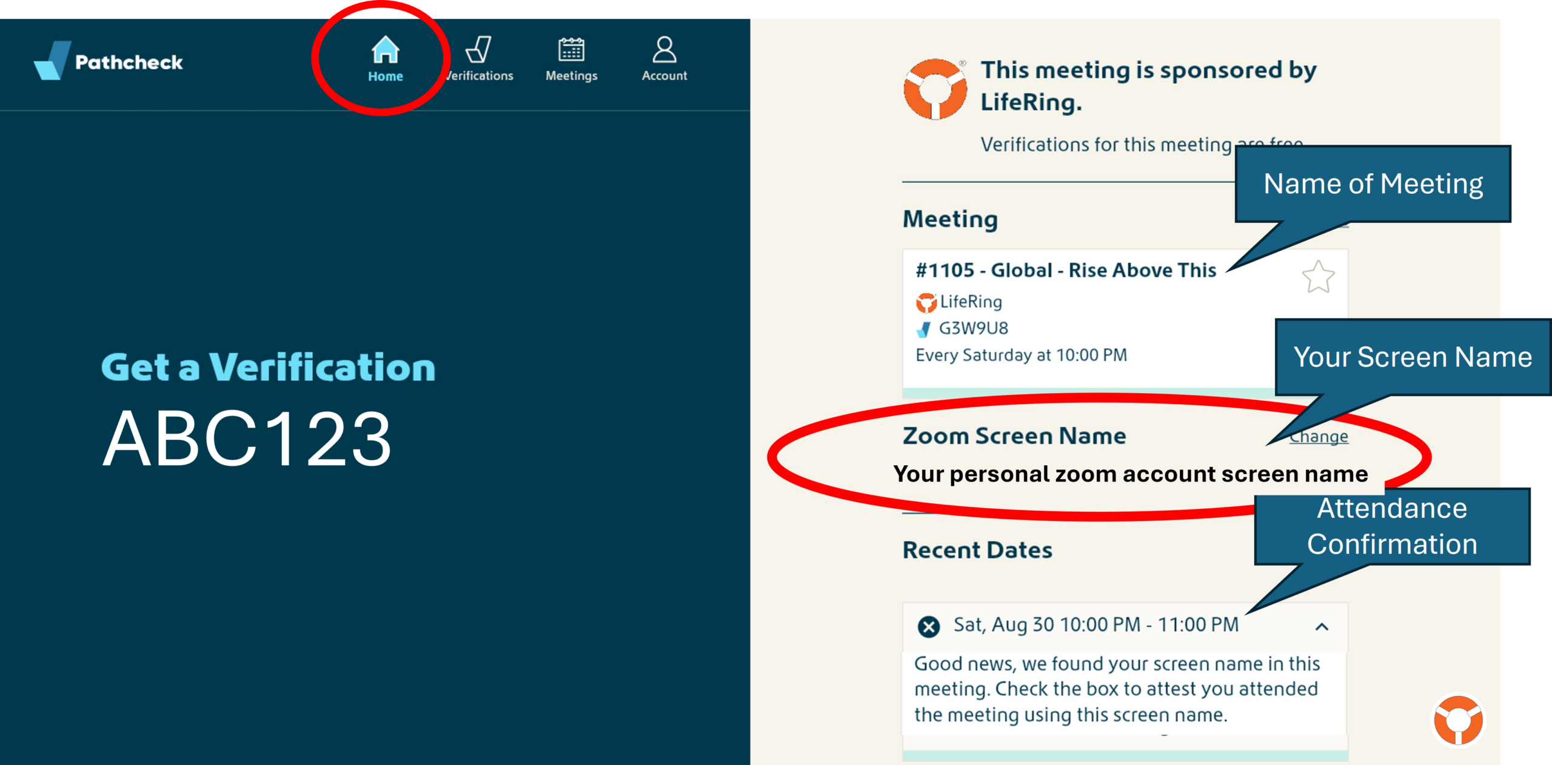Open meeting #1105 Global - Rise Above This
Image resolution: width=1552 pixels, height=765 pixels.
pos(1065,270)
